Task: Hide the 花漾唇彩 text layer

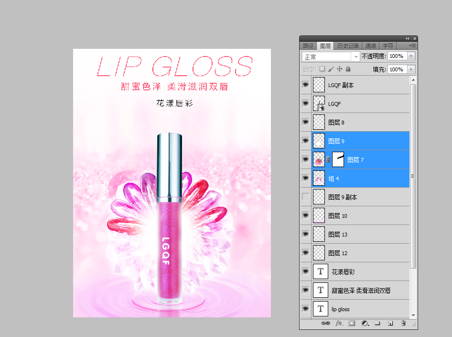Action: (306, 271)
